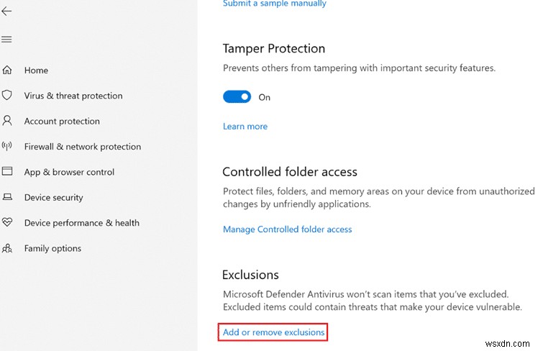Select Virus & threat protection menu item

pos(73,96)
